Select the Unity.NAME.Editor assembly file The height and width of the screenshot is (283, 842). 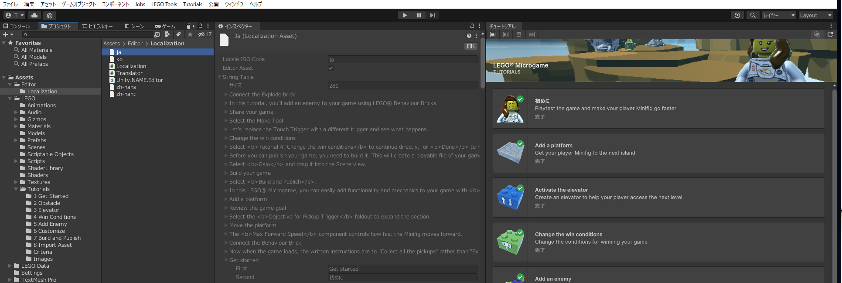point(140,80)
